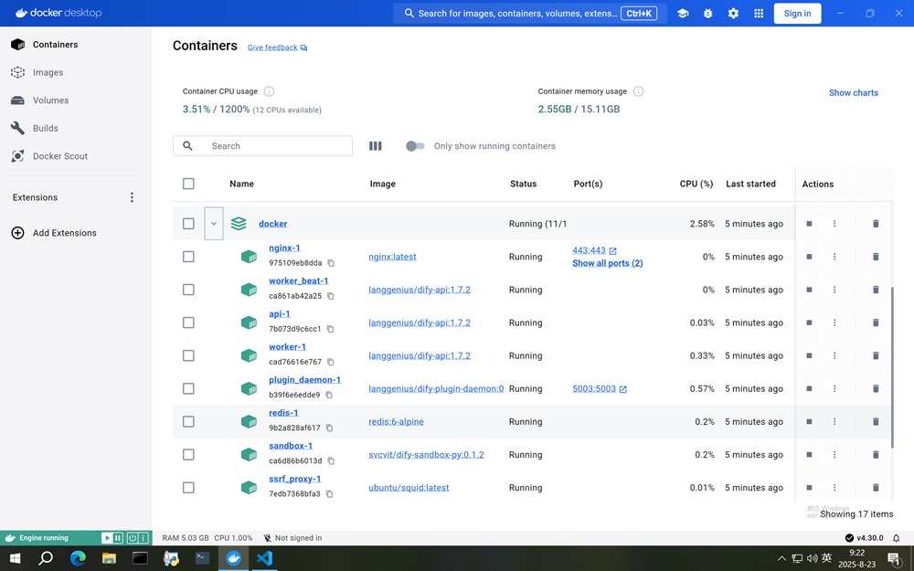
Task: Sort by CPU (%) column header
Action: point(696,184)
